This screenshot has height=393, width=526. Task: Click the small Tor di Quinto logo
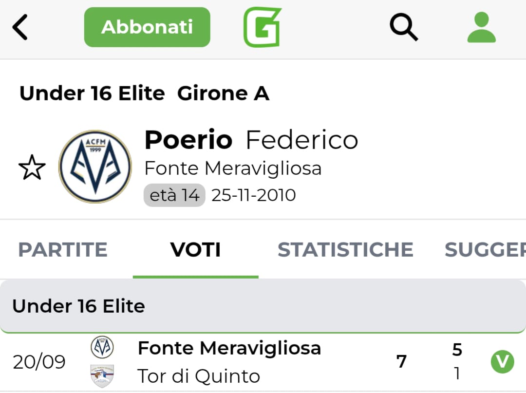pyautogui.click(x=102, y=376)
